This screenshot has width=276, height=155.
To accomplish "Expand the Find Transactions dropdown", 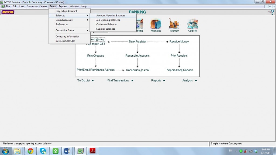I will coord(120,81).
